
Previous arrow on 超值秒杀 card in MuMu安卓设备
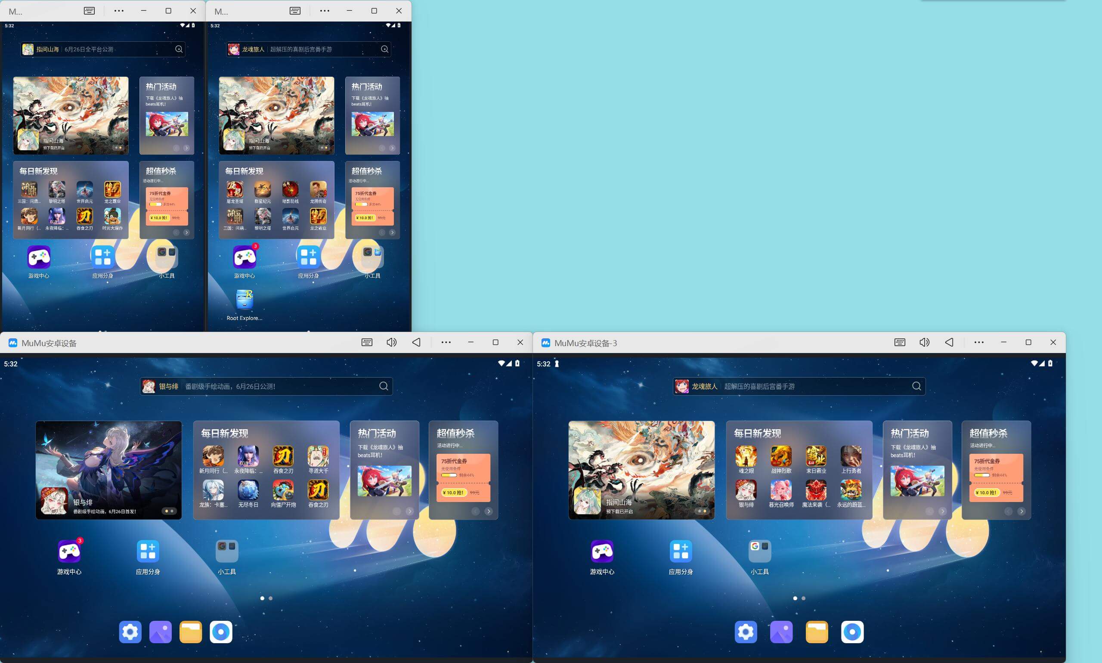(475, 511)
